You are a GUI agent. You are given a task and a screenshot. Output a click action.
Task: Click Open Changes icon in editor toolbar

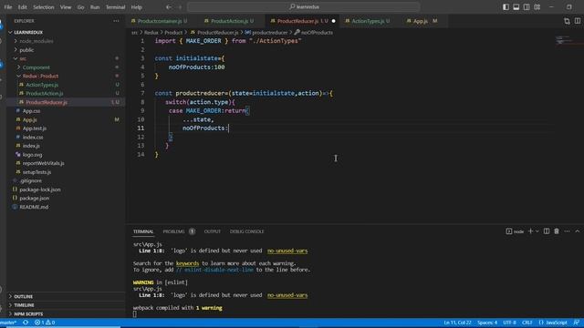[567, 21]
